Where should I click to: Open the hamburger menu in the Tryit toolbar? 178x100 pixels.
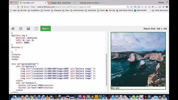(x=21, y=29)
